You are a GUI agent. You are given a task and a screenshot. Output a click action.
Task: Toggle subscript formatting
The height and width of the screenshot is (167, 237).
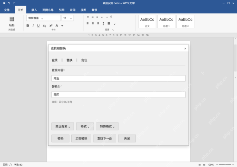[44, 26]
